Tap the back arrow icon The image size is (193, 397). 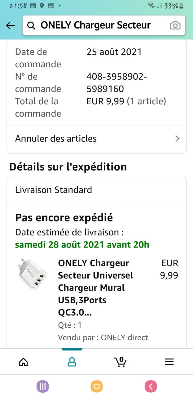point(11,25)
